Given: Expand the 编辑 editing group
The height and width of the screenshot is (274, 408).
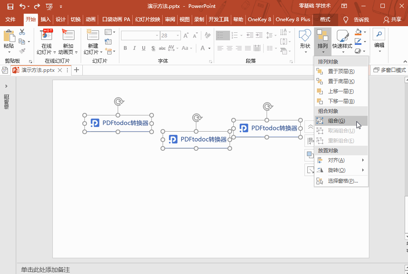Looking at the screenshot, I should (379, 41).
